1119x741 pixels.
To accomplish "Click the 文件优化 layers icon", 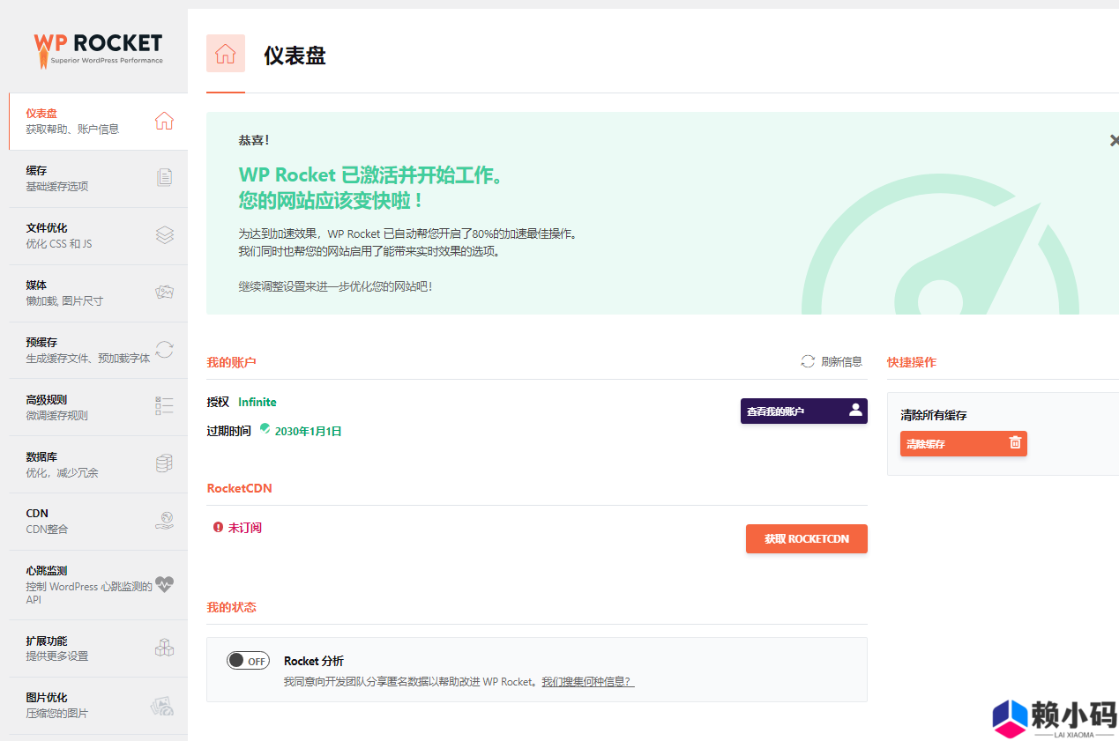I will click(x=164, y=235).
